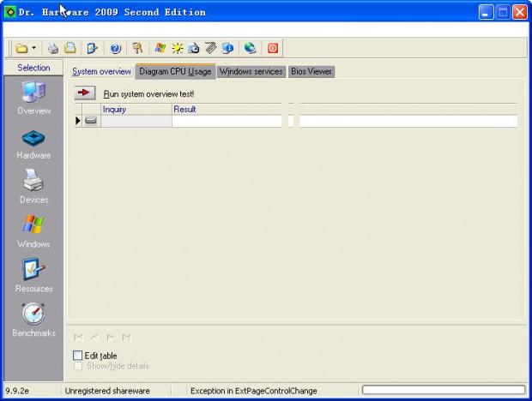Click the registration keys icon
532x401 pixels.
(137, 49)
